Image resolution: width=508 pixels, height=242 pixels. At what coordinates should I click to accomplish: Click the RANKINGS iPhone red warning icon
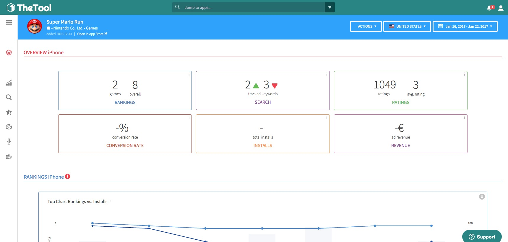coord(68,177)
